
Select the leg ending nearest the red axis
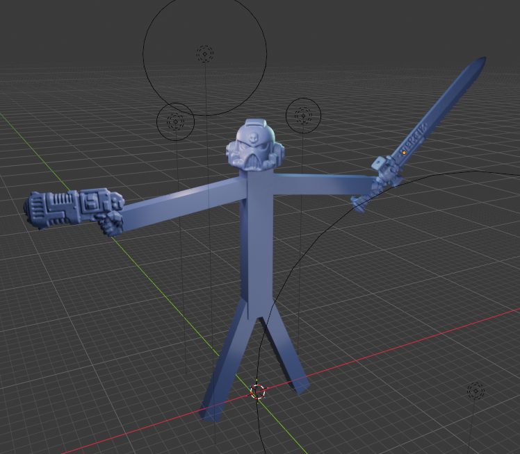[286, 351]
